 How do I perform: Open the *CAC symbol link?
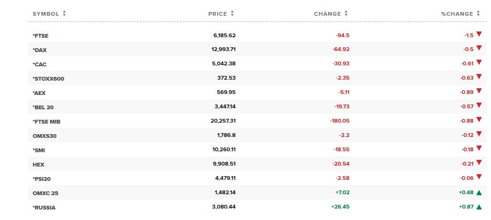(x=40, y=64)
